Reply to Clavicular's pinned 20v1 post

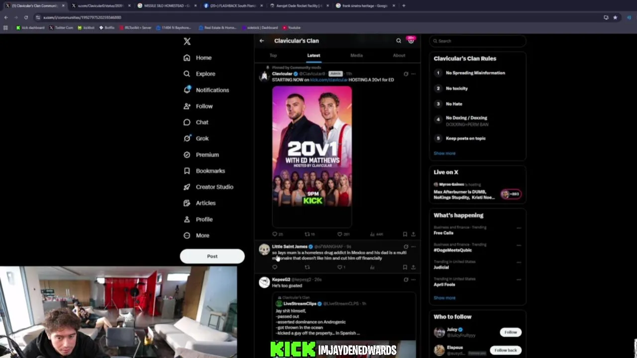(275, 234)
